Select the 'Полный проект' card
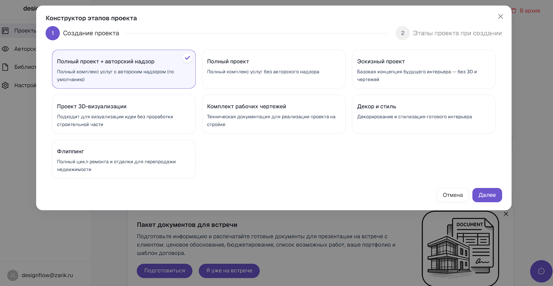The width and height of the screenshot is (553, 286). pos(274,69)
